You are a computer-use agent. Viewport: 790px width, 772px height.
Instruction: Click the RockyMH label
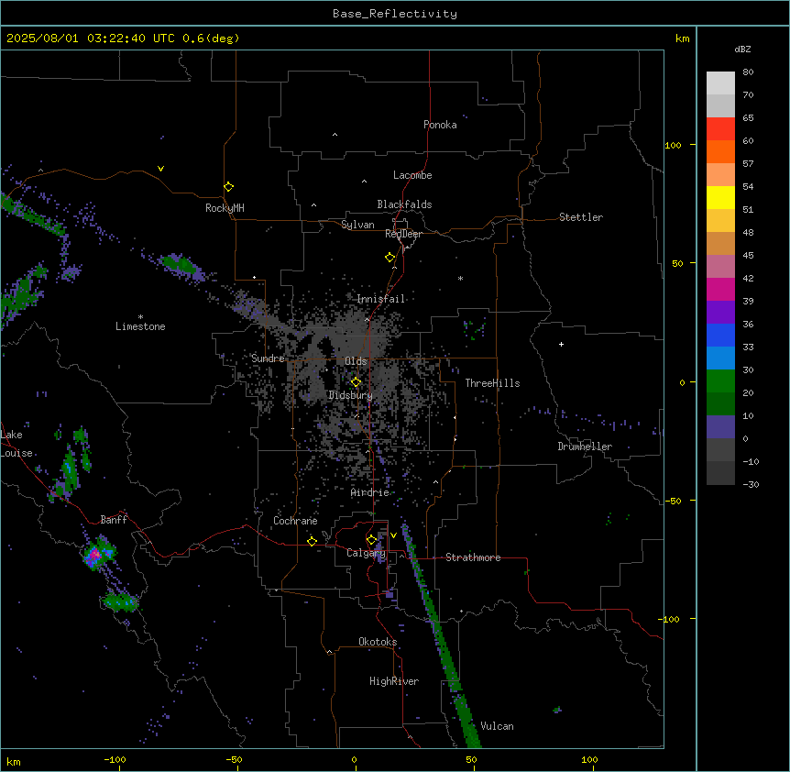(225, 207)
